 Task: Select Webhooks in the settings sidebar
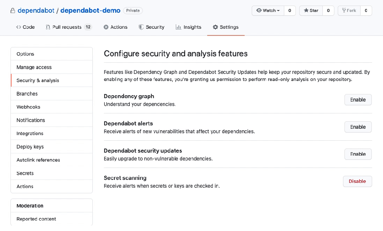tap(28, 107)
